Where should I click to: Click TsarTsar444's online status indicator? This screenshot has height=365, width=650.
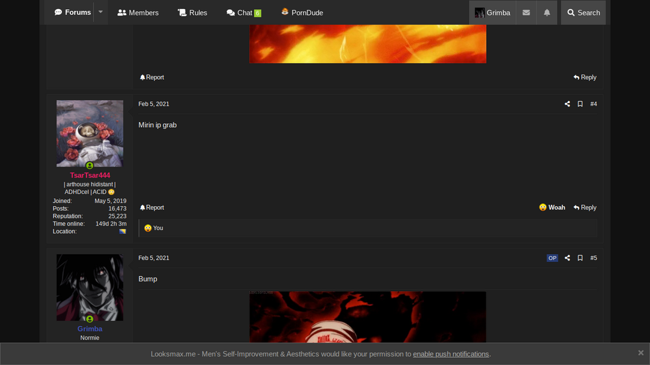[90, 165]
